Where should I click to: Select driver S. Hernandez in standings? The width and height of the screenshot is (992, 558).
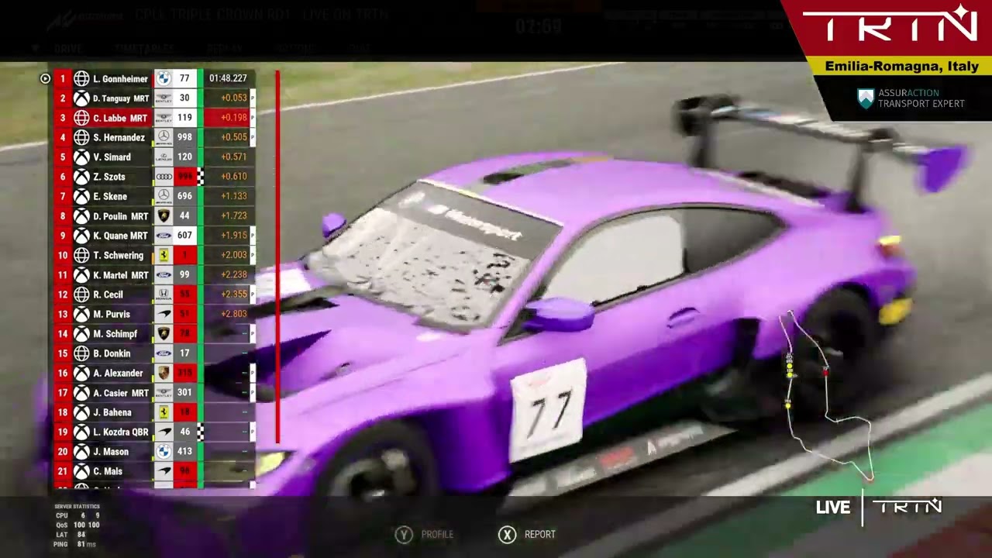click(x=119, y=137)
